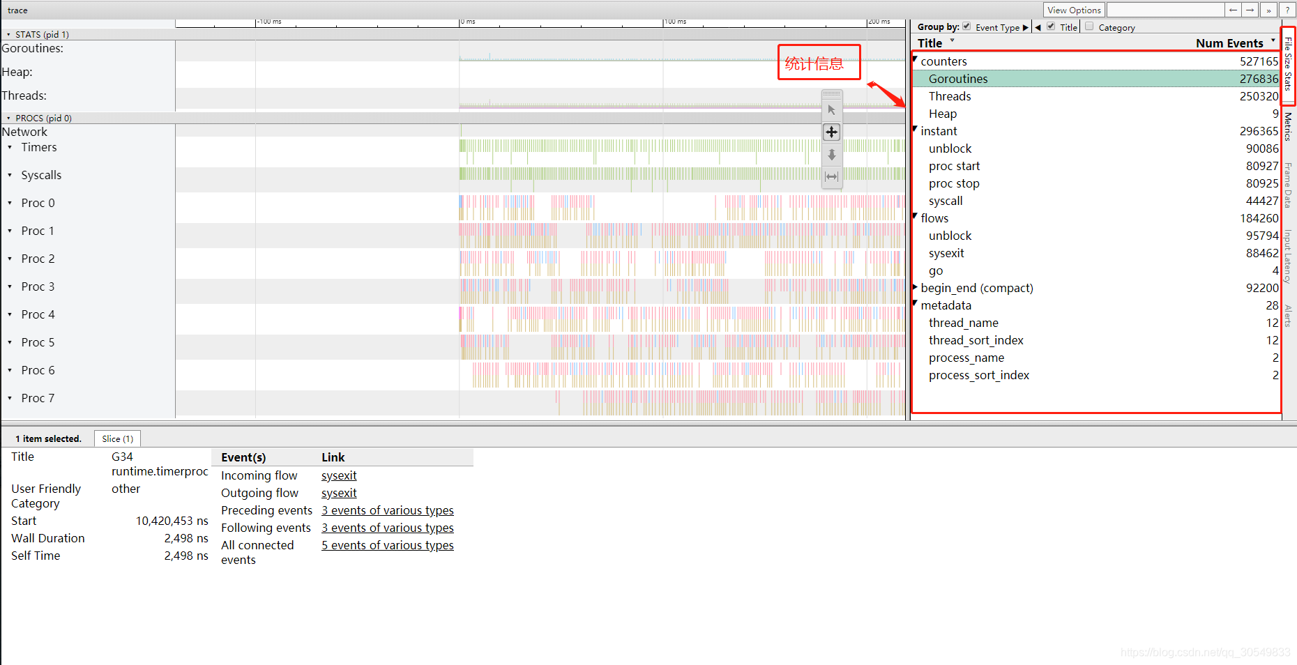Select the thread_sort_index row

point(1096,340)
